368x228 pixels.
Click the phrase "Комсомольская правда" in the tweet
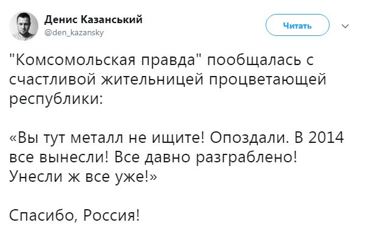tap(104, 60)
